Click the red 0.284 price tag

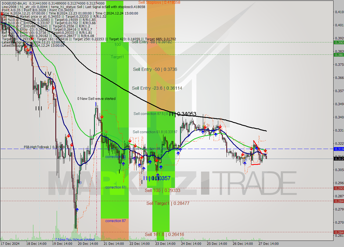click(x=339, y=201)
